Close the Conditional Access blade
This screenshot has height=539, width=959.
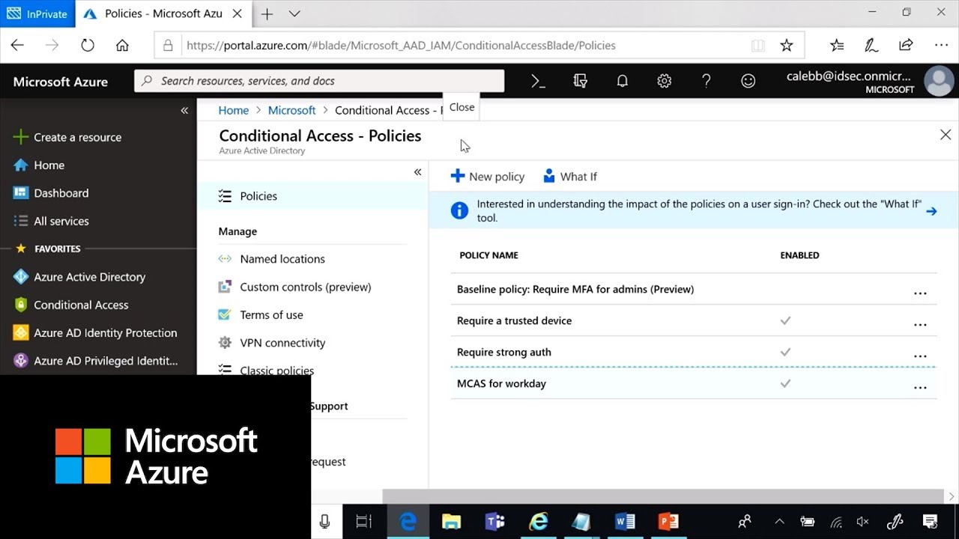[x=946, y=135]
